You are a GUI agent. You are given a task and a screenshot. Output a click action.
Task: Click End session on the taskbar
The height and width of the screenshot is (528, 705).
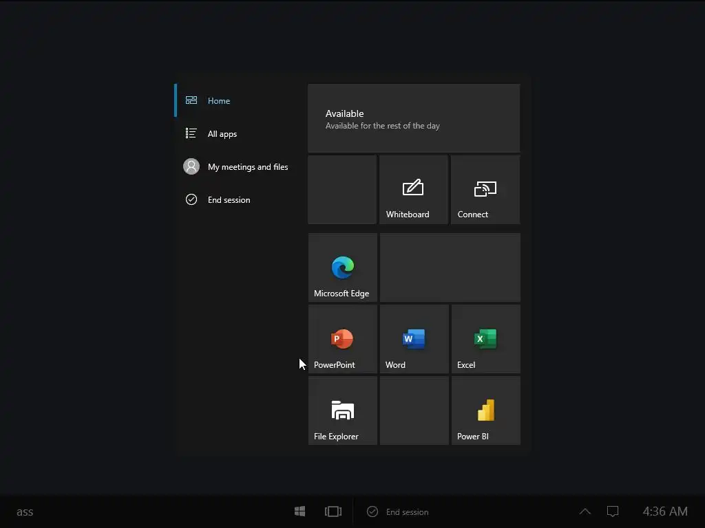click(x=398, y=511)
